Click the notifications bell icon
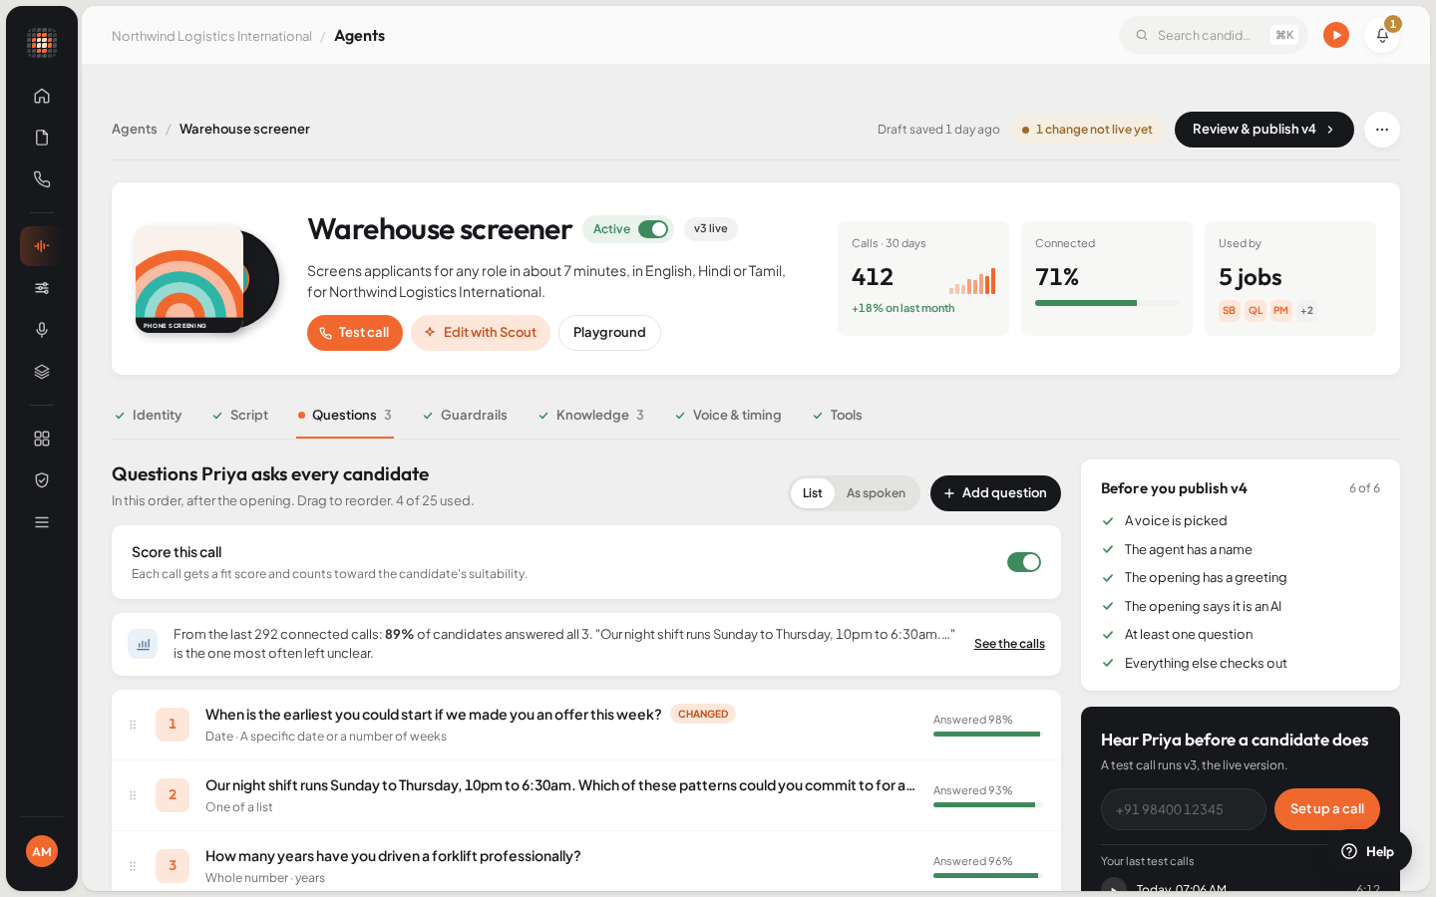The image size is (1436, 897). click(x=1382, y=35)
